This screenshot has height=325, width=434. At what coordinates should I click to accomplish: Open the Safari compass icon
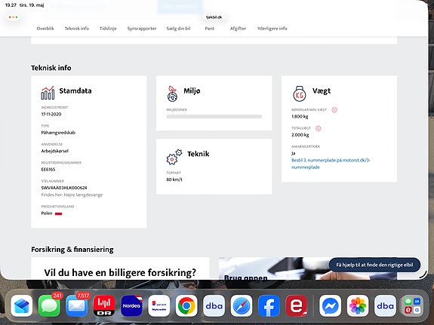(x=242, y=305)
